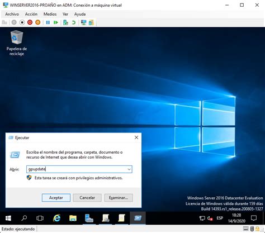
Task: Open Server Manager from the taskbar
Action: click(89, 218)
